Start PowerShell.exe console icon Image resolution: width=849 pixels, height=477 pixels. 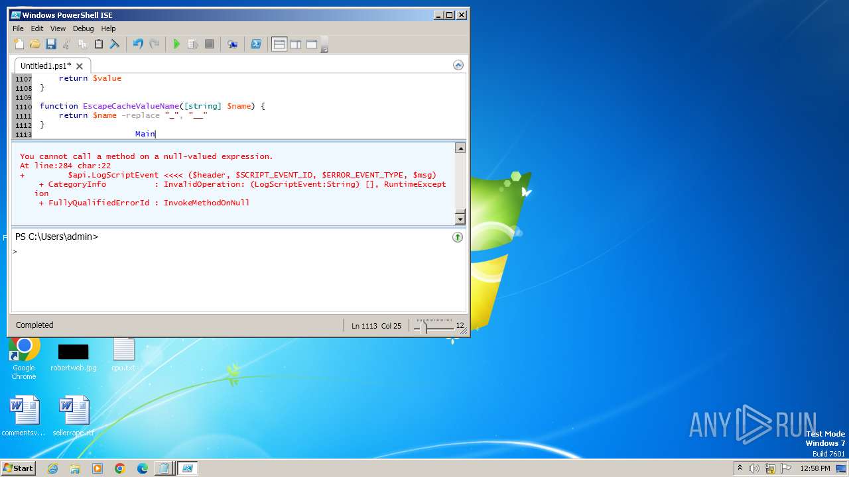pos(255,44)
